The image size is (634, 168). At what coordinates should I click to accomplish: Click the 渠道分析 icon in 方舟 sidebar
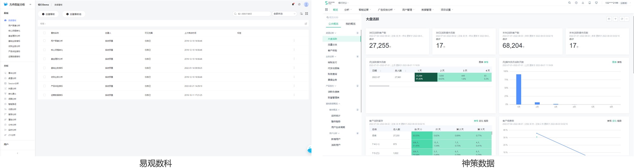point(5,78)
